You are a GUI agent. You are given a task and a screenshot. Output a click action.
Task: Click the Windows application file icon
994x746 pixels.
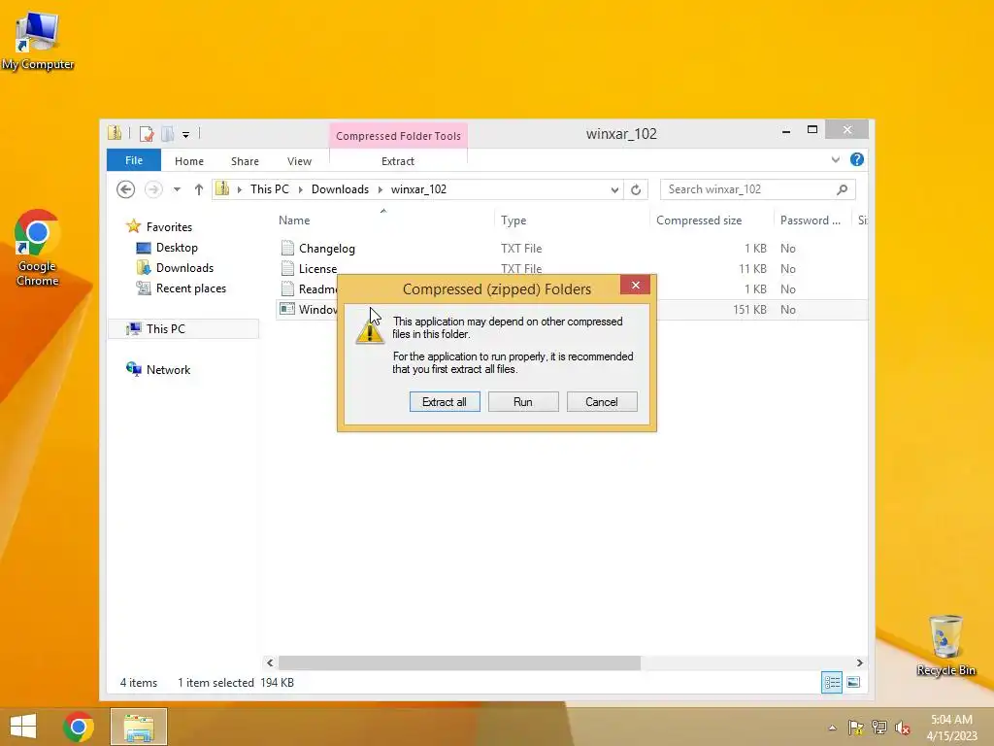click(287, 309)
